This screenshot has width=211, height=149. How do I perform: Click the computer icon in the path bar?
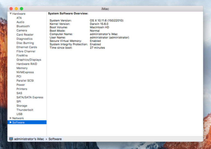point(11,139)
